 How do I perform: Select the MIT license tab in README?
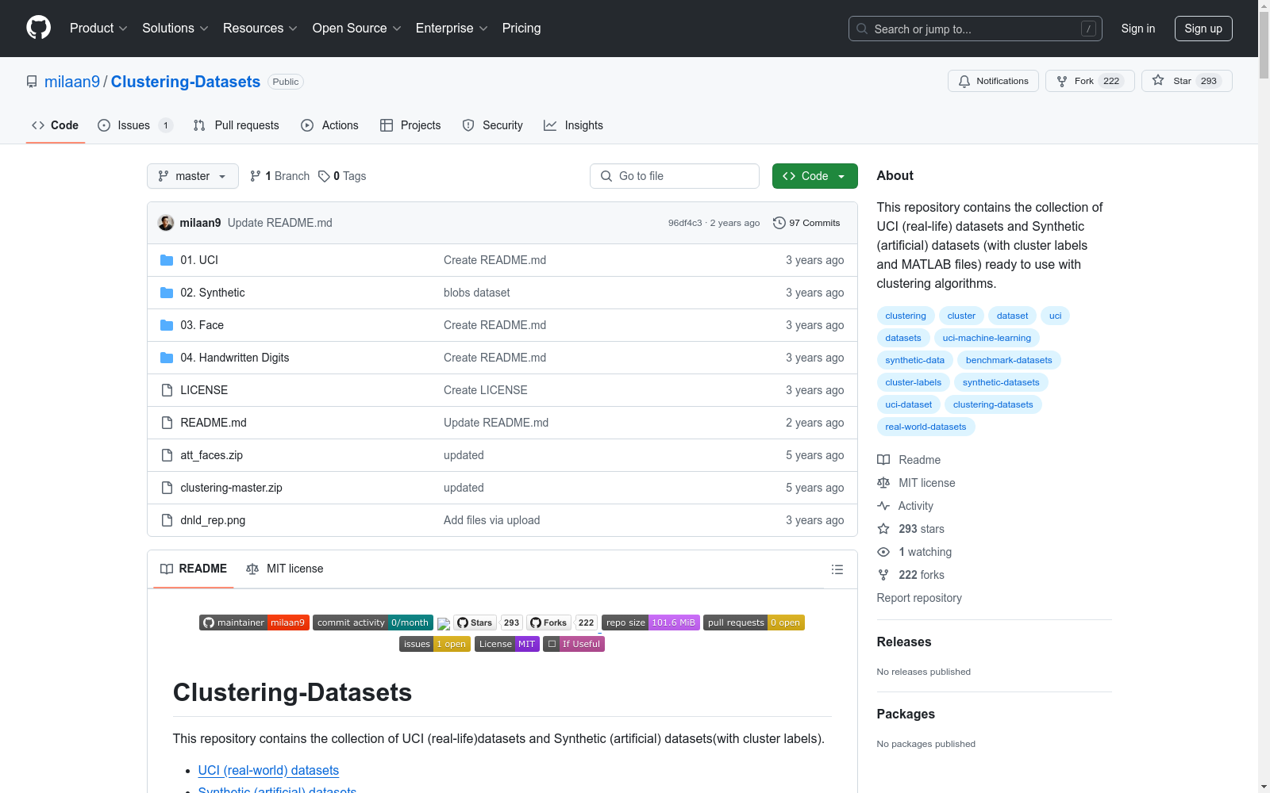click(285, 569)
